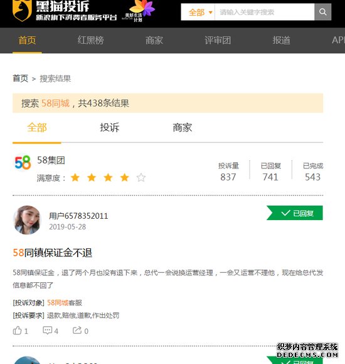This screenshot has height=364, width=345.
Task: Open complaint titled 58同镇保证金不退
Action: (53, 253)
